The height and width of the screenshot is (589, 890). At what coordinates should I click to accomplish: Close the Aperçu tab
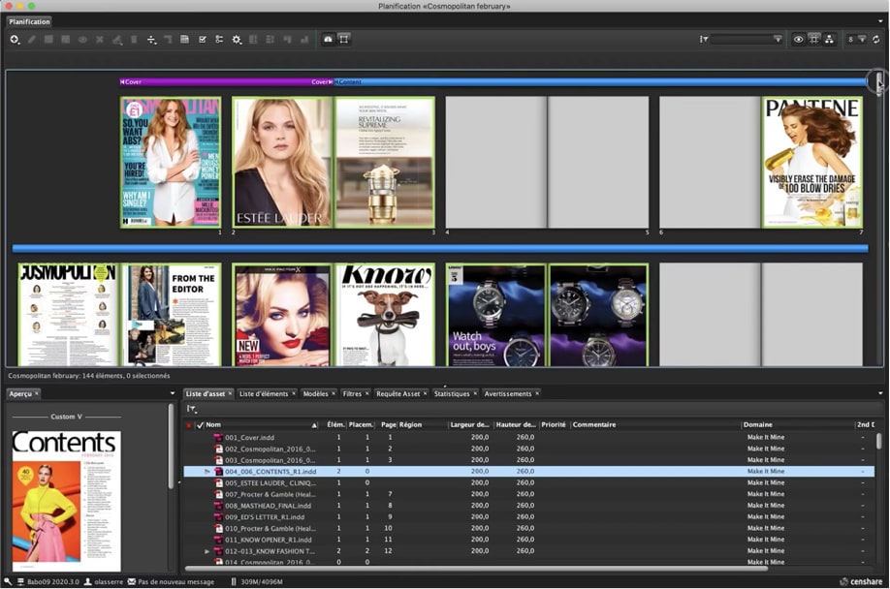37,393
